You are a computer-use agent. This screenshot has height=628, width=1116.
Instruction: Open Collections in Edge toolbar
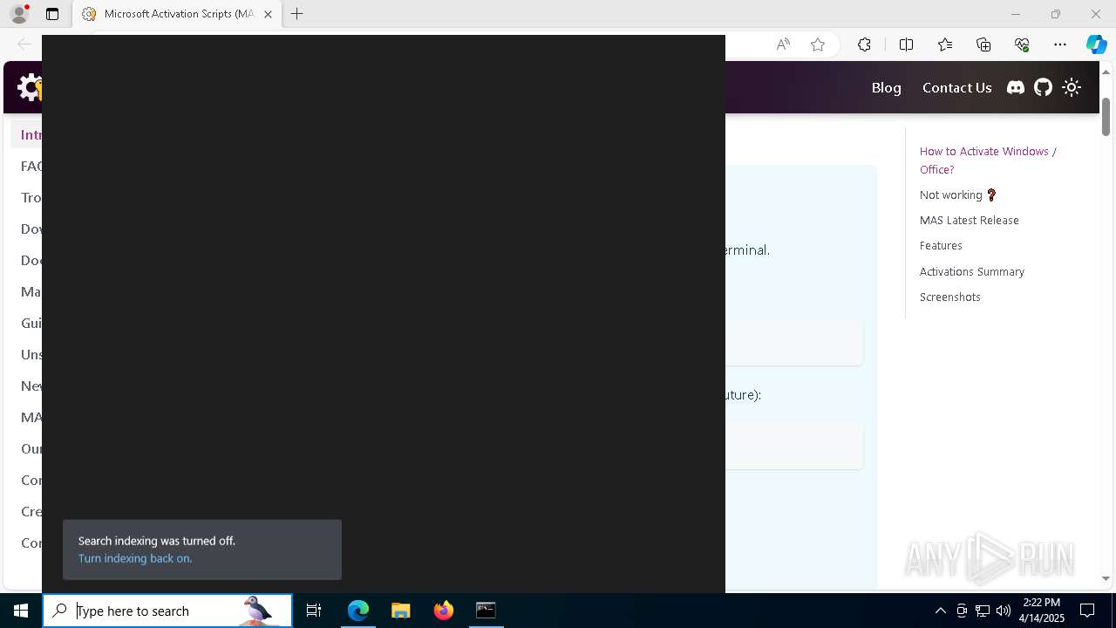pos(983,44)
